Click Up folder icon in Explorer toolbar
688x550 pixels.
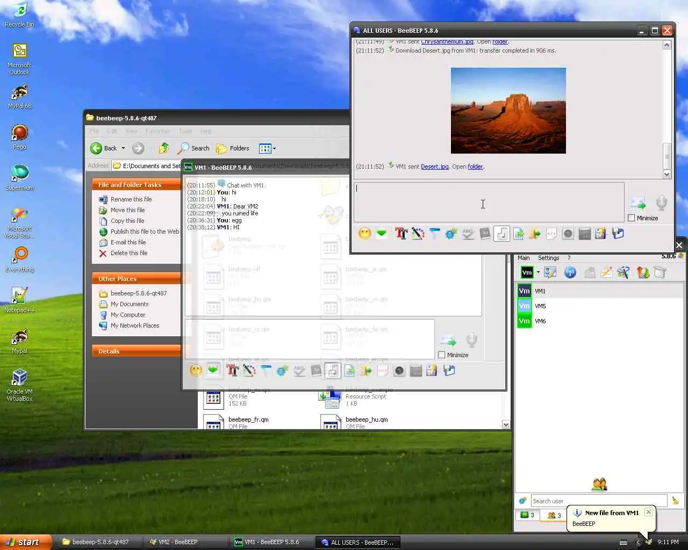pyautogui.click(x=164, y=148)
